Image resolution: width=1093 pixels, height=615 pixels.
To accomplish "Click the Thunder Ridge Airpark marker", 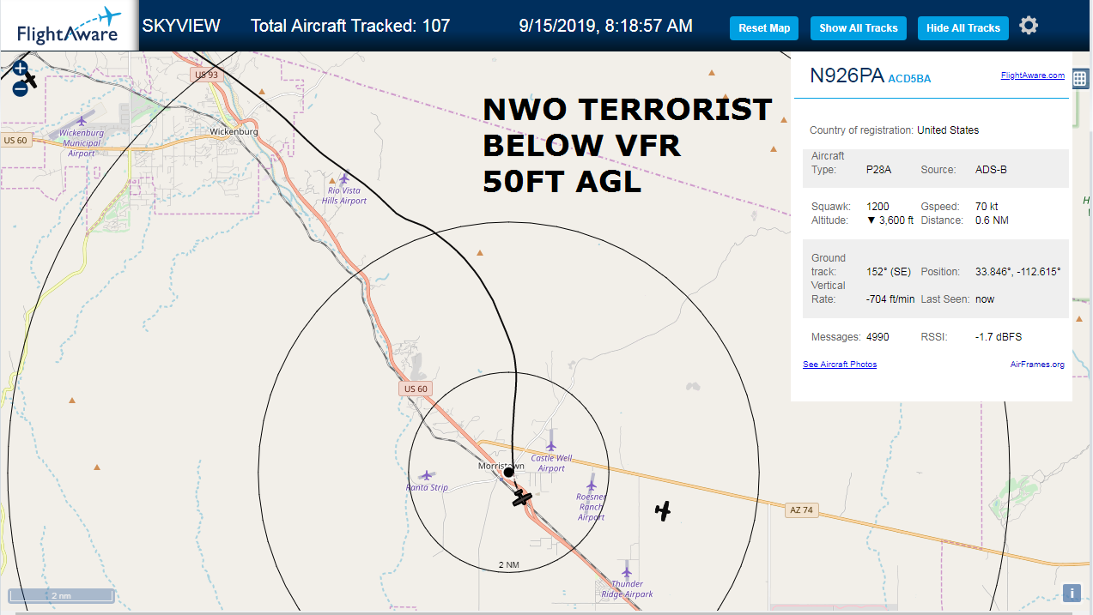I will tap(627, 571).
